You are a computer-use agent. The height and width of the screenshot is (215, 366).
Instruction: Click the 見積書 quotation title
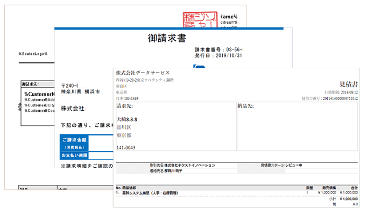point(348,84)
